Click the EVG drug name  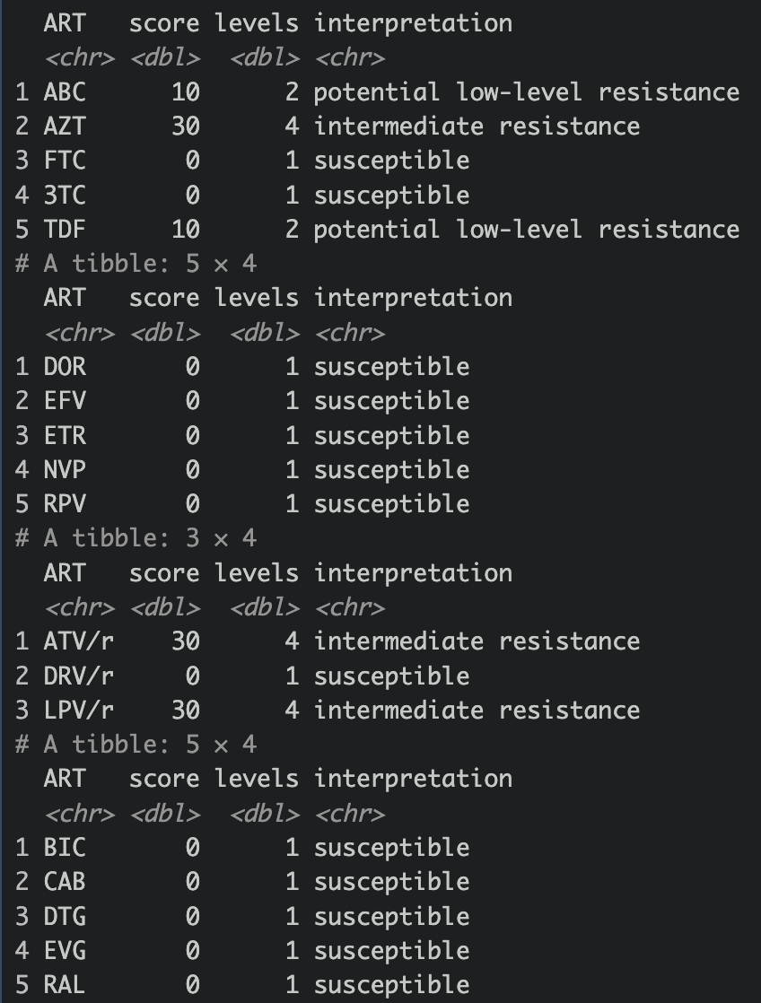65,951
